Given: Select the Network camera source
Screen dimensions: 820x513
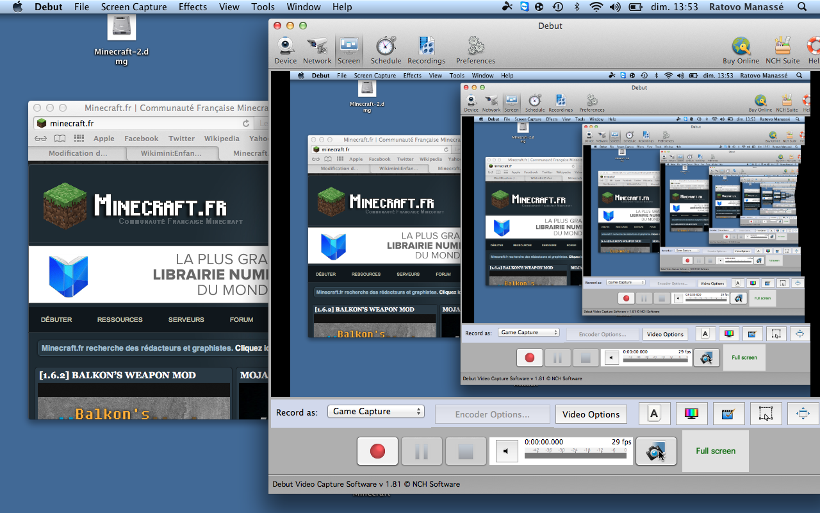Looking at the screenshot, I should tap(317, 51).
